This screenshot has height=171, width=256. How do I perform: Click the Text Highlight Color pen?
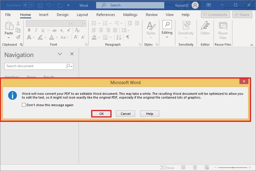pyautogui.click(x=40, y=37)
